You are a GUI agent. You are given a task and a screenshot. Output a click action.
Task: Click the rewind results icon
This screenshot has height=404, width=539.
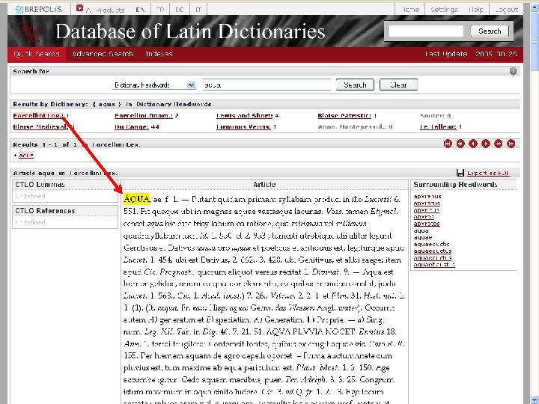[460, 144]
